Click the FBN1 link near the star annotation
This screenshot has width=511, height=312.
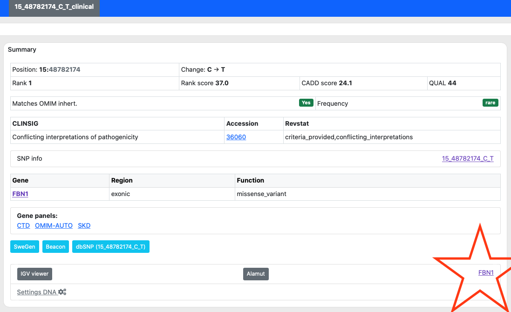[x=486, y=272]
